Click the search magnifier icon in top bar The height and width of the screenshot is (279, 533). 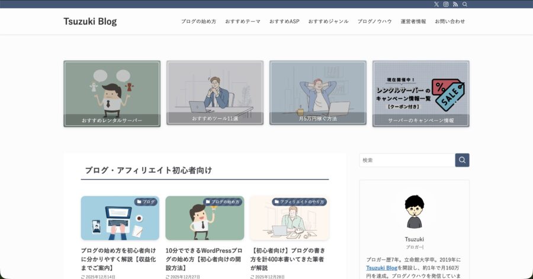click(465, 4)
